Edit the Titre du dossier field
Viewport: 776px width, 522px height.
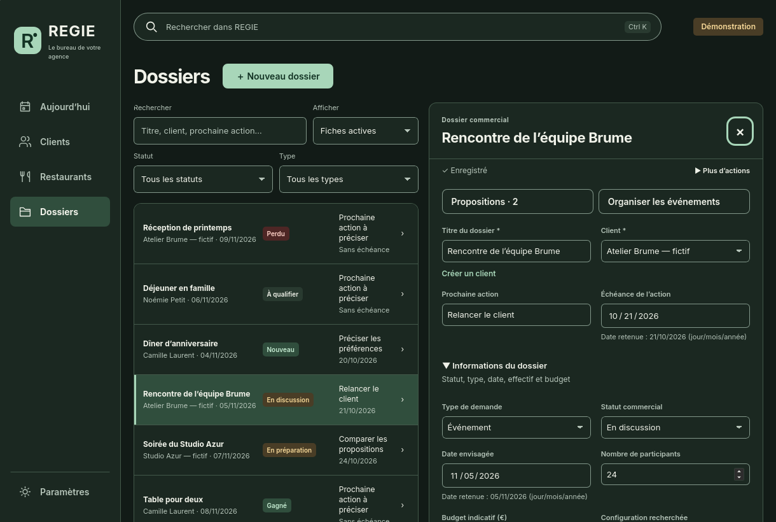tap(516, 251)
